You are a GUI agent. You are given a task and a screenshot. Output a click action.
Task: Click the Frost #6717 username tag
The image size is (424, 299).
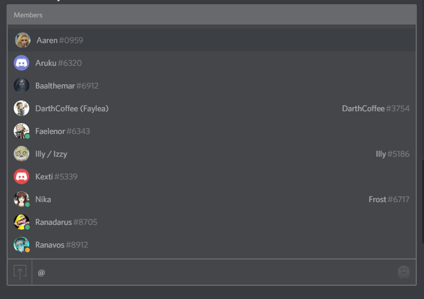(x=389, y=200)
